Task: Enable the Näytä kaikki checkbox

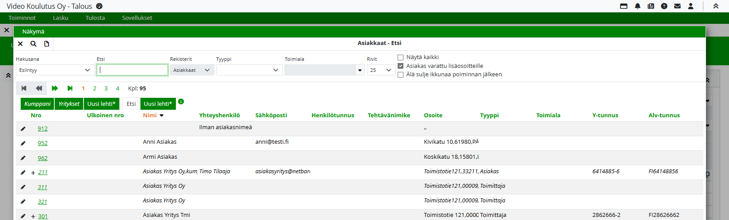Action: [401, 57]
